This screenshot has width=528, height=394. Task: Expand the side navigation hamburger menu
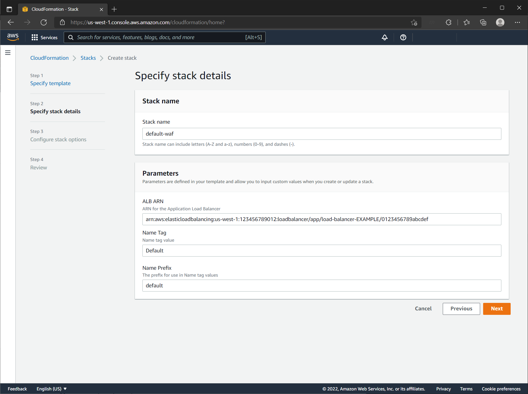pyautogui.click(x=8, y=53)
